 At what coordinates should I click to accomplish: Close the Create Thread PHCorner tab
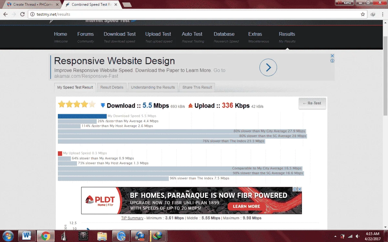coord(57,5)
